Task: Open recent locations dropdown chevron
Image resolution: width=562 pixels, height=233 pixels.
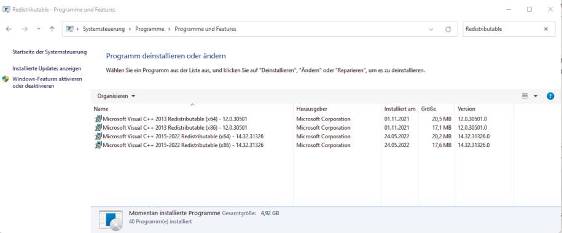Action: pyautogui.click(x=39, y=29)
